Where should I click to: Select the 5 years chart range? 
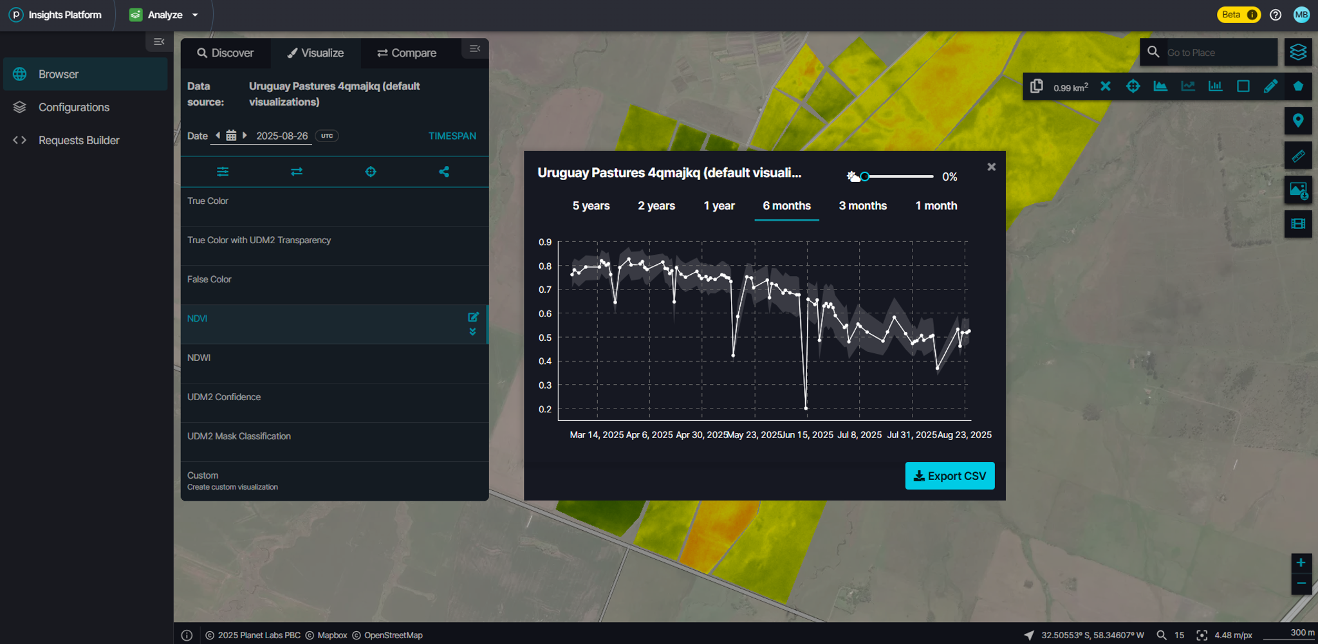point(591,206)
